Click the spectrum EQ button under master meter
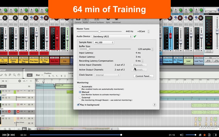This screenshot has width=219, height=137. pos(209,52)
